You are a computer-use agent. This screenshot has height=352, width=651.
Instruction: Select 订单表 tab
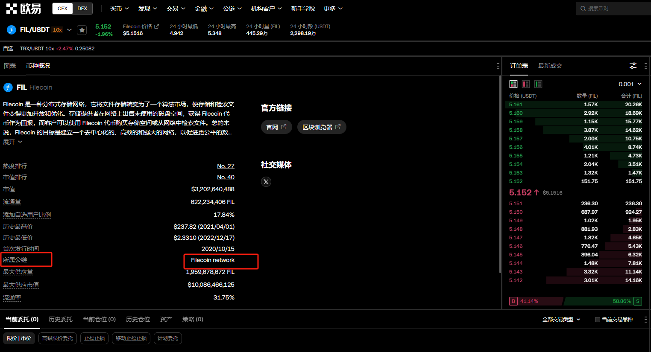tap(519, 66)
